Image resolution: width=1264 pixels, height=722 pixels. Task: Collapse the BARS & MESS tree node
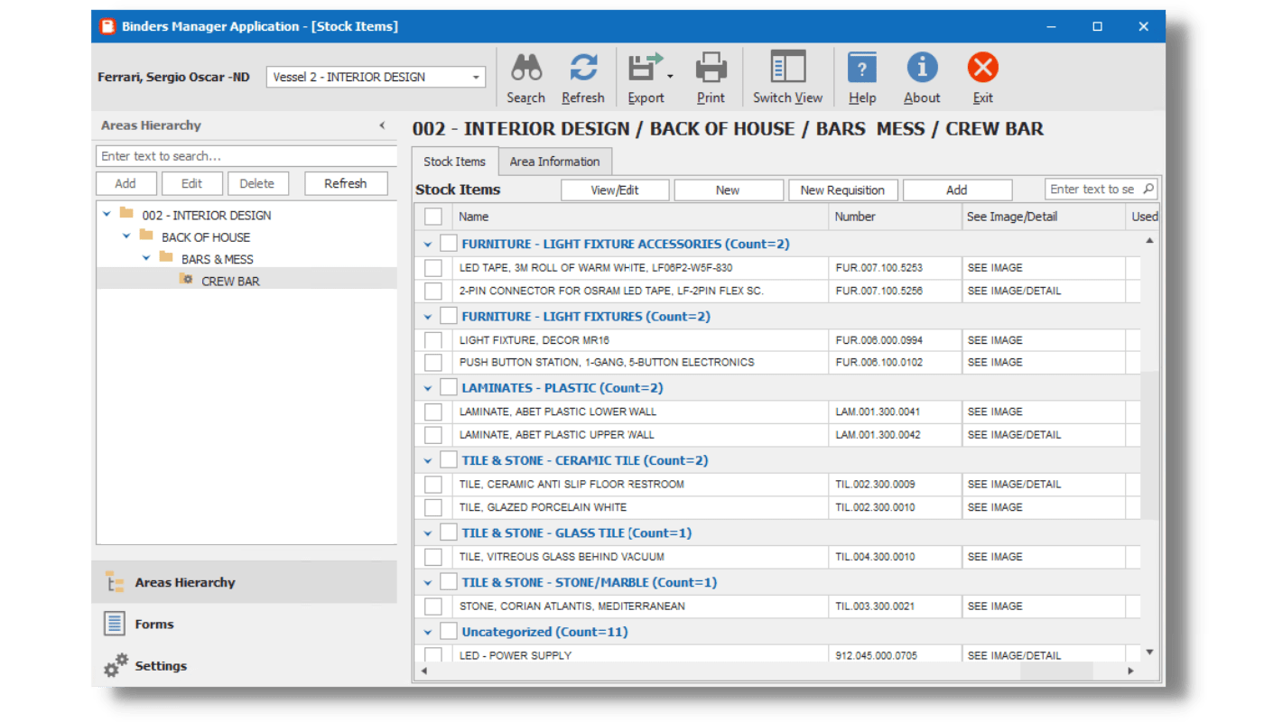point(145,258)
